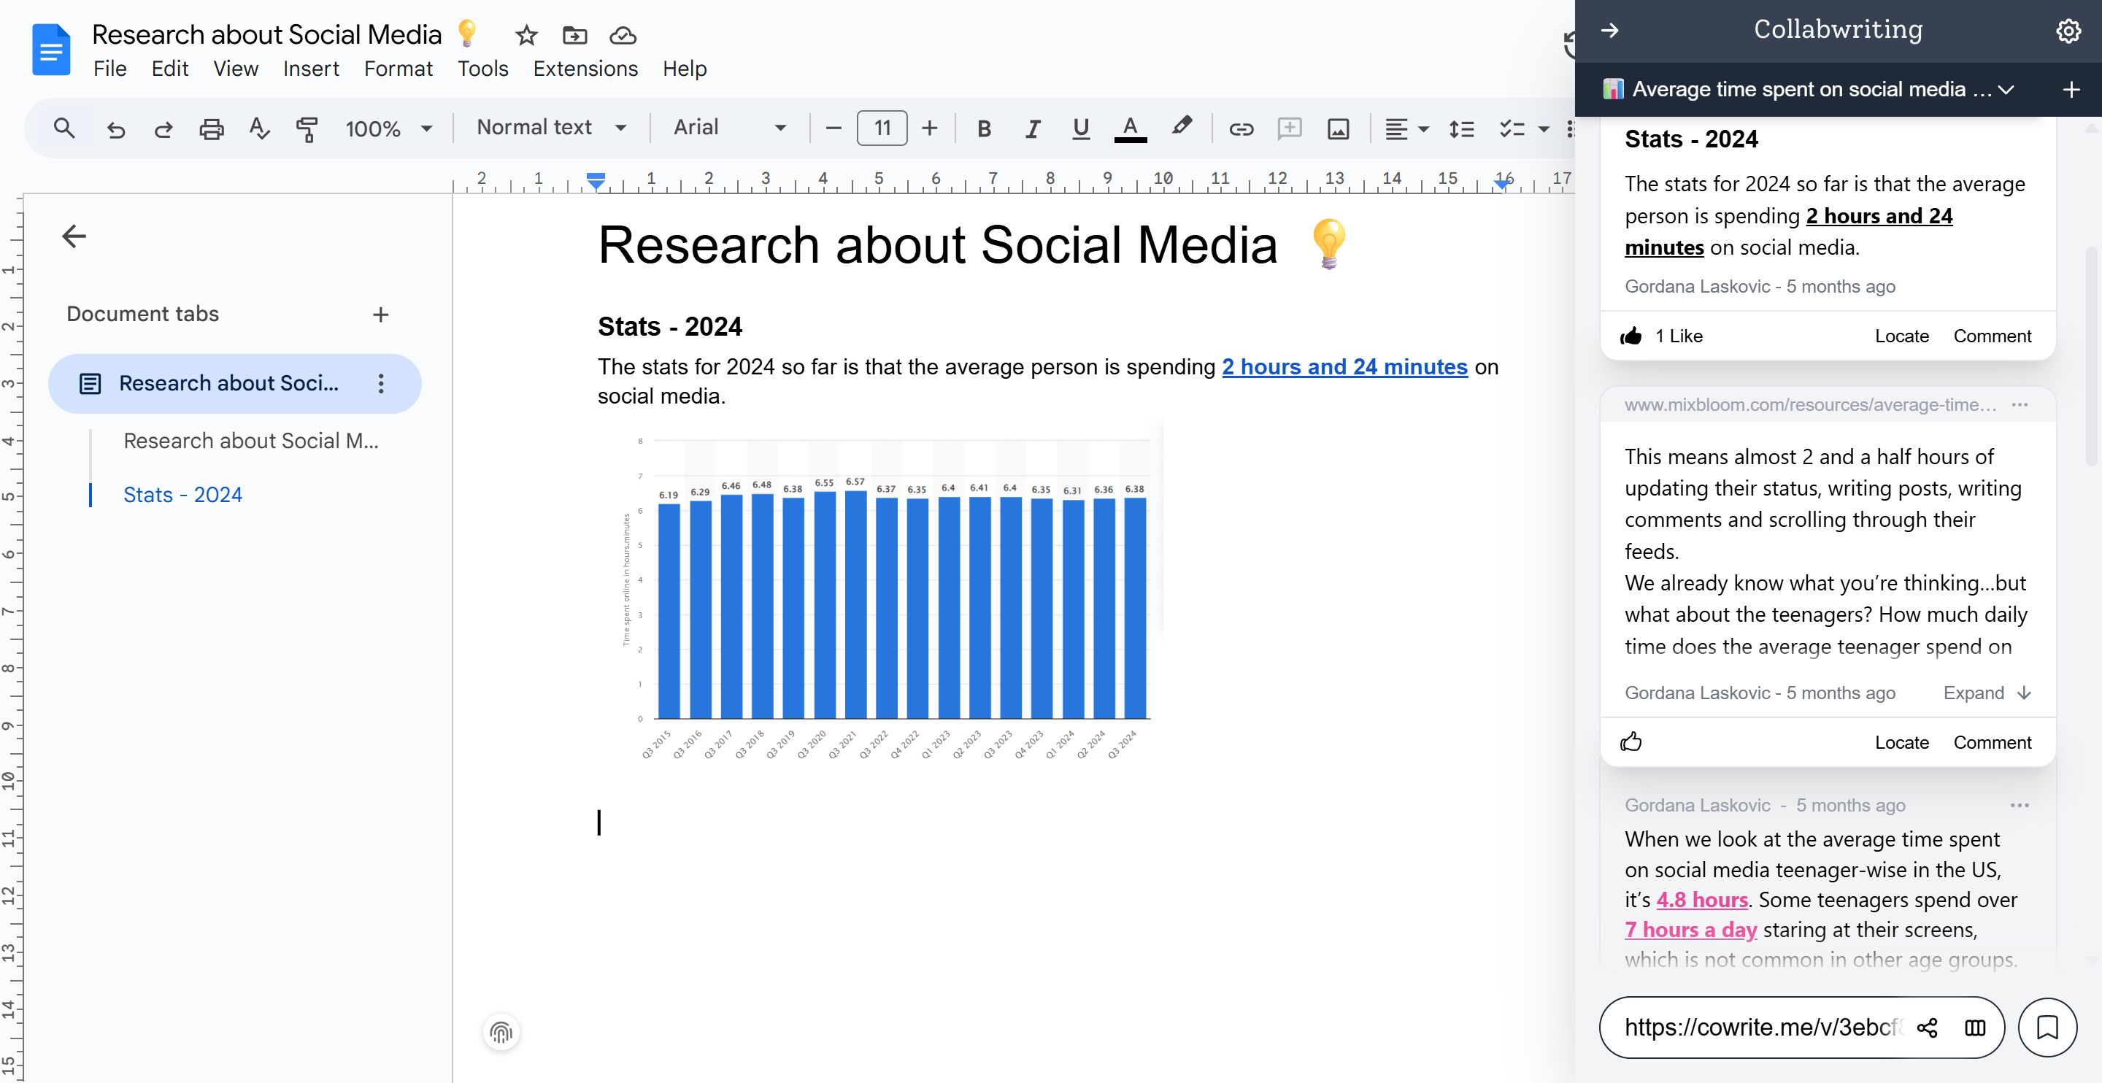Open the Insert menu
Screen dimensions: 2102x1083
click(x=311, y=69)
